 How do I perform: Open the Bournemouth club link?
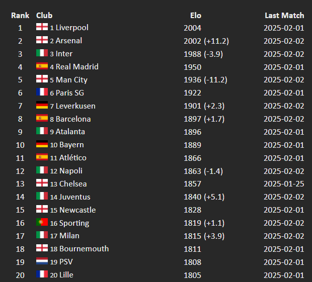pyautogui.click(x=84, y=249)
